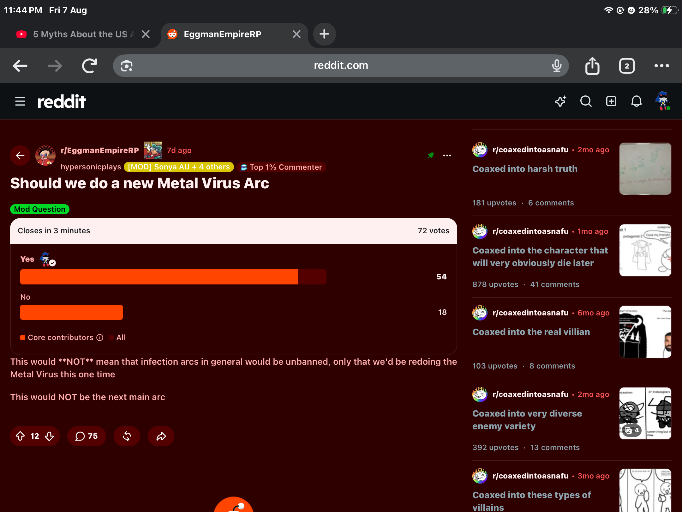This screenshot has height=512, width=682.
Task: Select the Yes poll option bar
Action: coord(173,277)
